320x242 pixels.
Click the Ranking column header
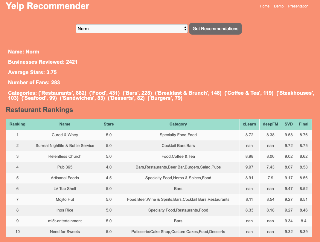tap(17, 124)
